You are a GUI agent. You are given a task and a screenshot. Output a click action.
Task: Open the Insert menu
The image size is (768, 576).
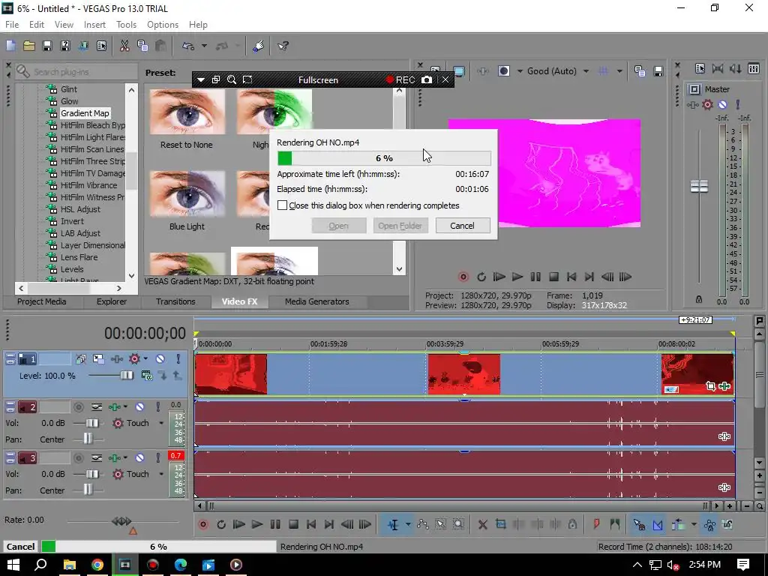[94, 25]
